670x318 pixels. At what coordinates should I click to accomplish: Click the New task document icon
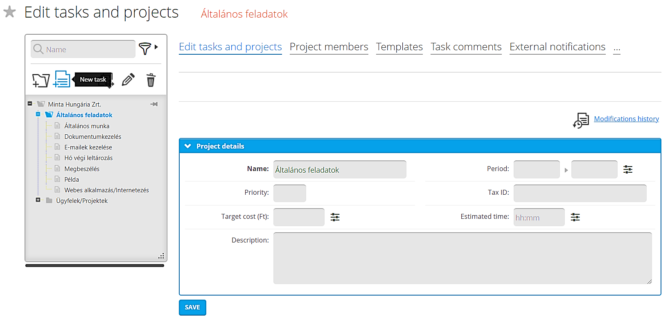(62, 79)
